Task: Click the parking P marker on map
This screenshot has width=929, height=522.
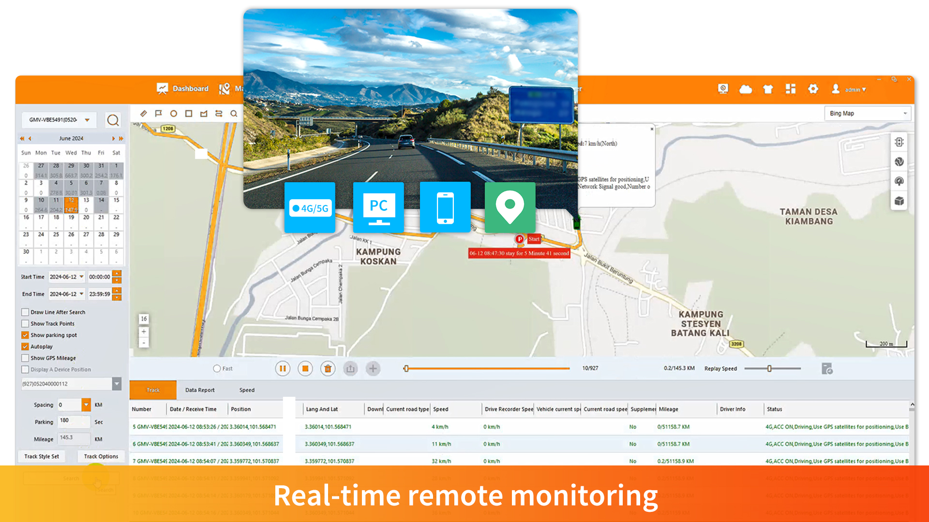Action: tap(519, 239)
